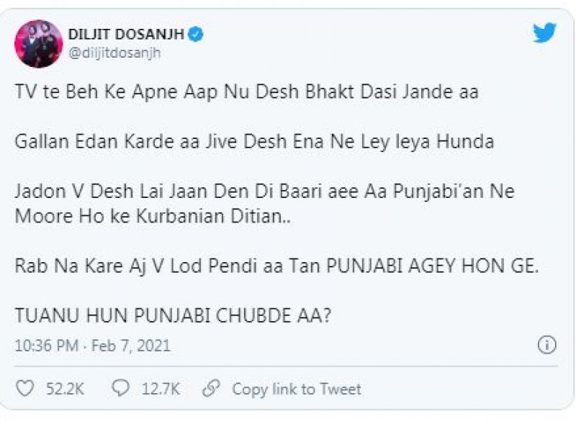The height and width of the screenshot is (422, 576).
Task: Open the tweet info circle icon
Action: tap(547, 345)
